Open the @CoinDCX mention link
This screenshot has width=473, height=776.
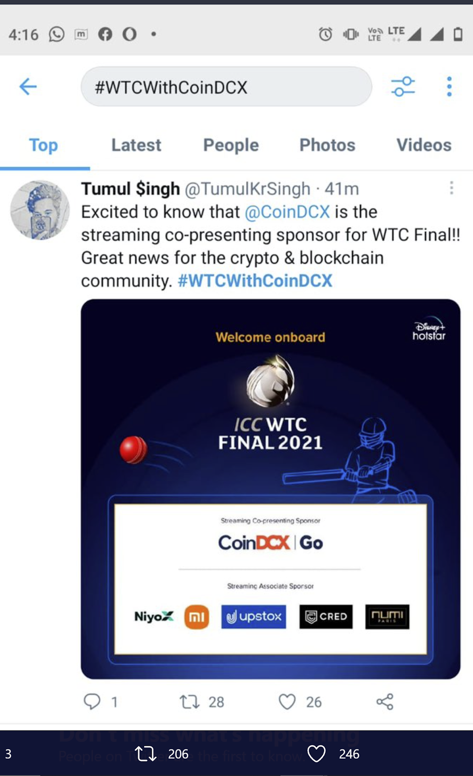click(287, 212)
